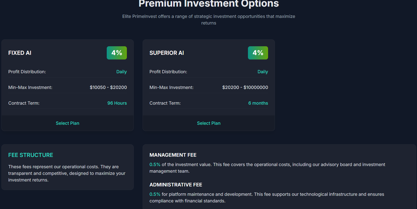Viewport: 417px width, 209px height.
Task: Click the 0.5% figure under Administrative Fee
Action: 155,194
